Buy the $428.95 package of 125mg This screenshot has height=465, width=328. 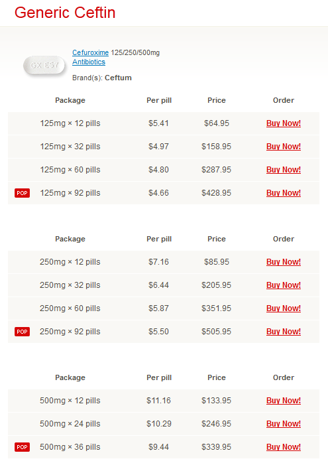click(x=284, y=193)
